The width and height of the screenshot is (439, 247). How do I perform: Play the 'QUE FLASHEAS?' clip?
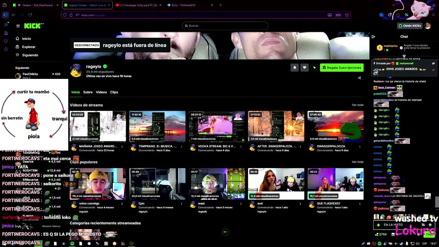(x=335, y=184)
